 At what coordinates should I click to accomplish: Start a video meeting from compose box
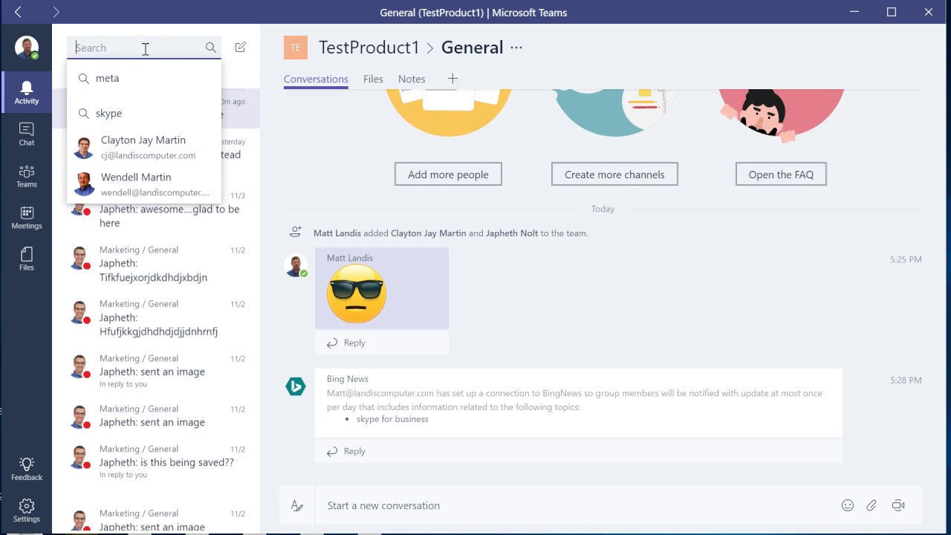pos(898,505)
